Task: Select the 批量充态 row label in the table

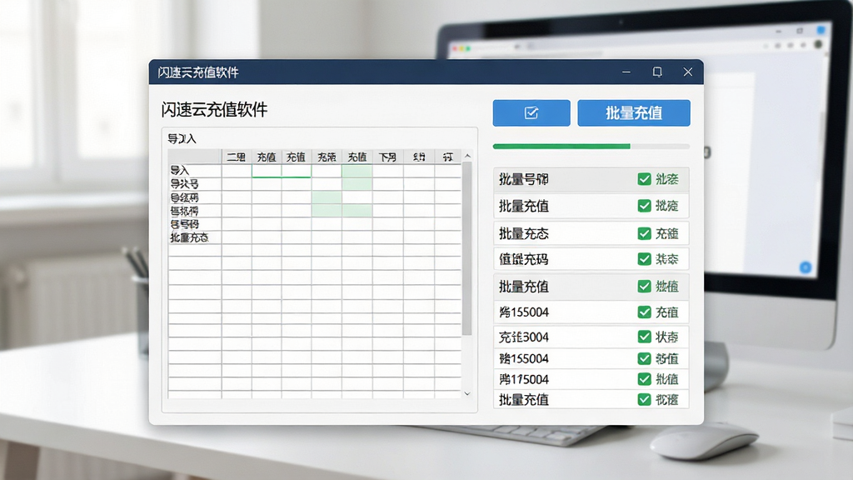Action: (x=189, y=237)
